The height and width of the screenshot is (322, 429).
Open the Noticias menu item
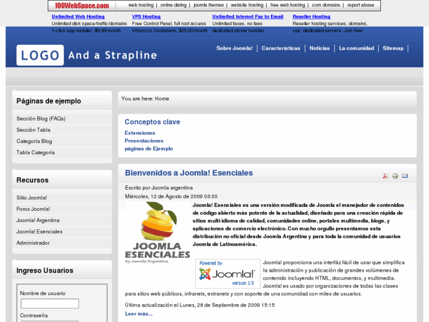[x=320, y=48]
